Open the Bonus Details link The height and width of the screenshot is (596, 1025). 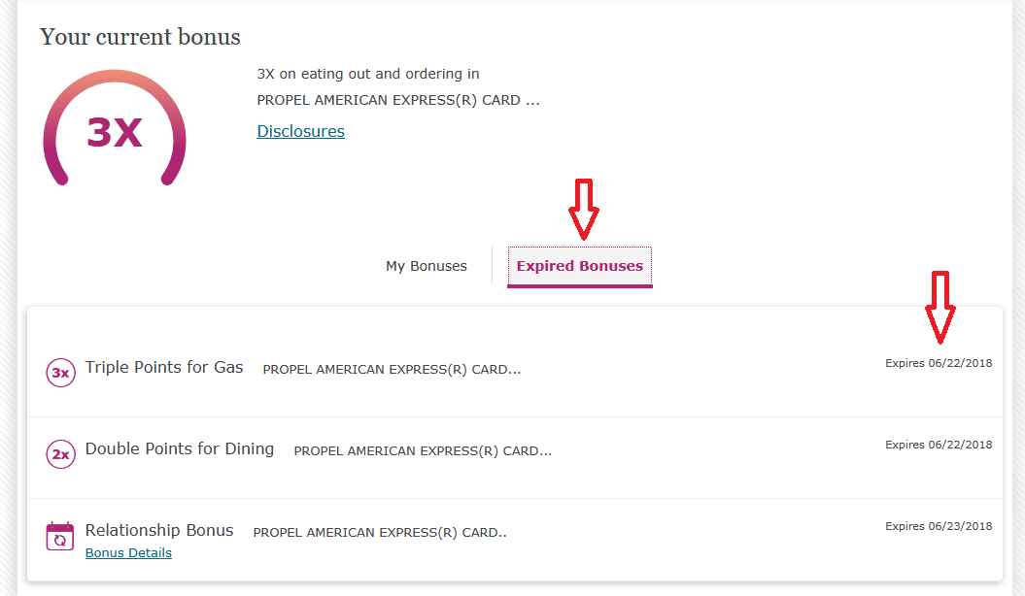coord(128,553)
